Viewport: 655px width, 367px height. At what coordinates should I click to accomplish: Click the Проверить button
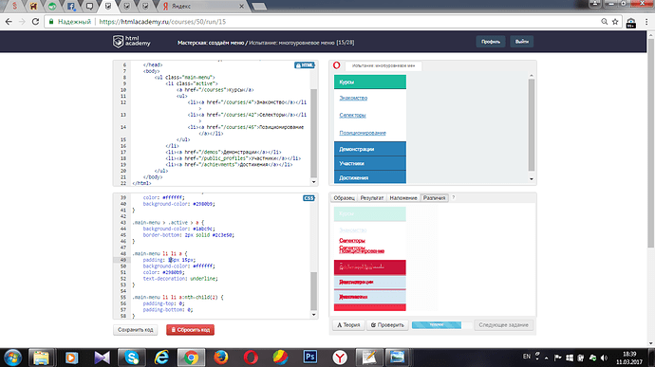pos(387,325)
